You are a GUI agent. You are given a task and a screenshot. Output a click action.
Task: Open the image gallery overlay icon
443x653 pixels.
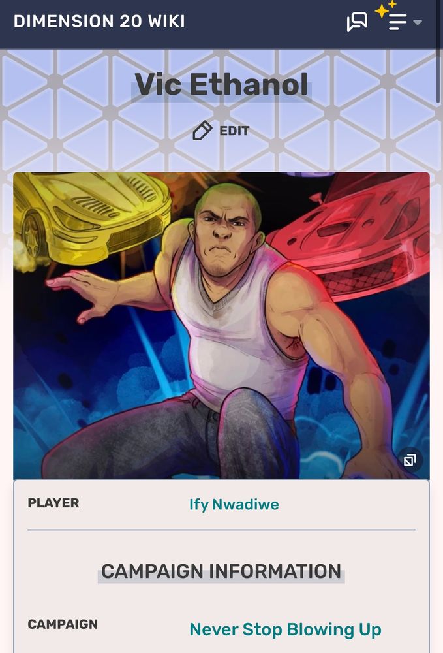[410, 460]
